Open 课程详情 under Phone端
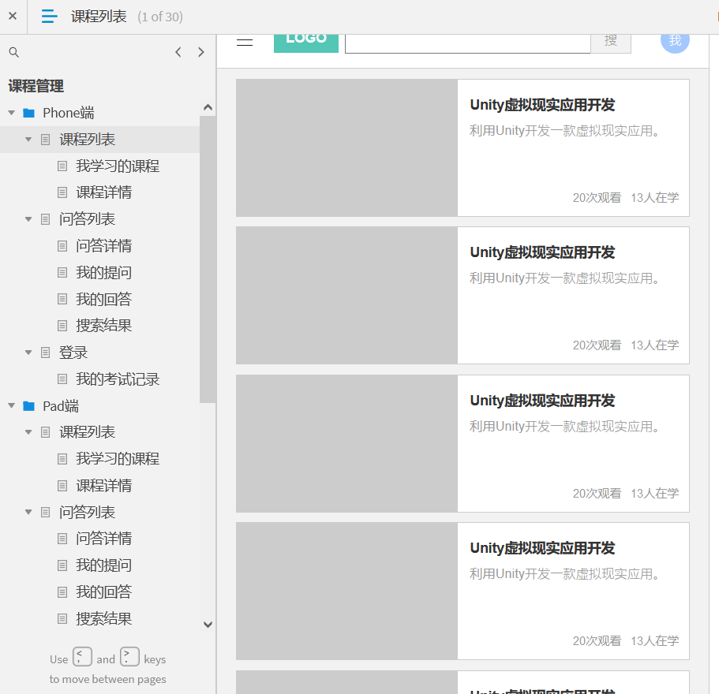719x694 pixels. [x=103, y=192]
